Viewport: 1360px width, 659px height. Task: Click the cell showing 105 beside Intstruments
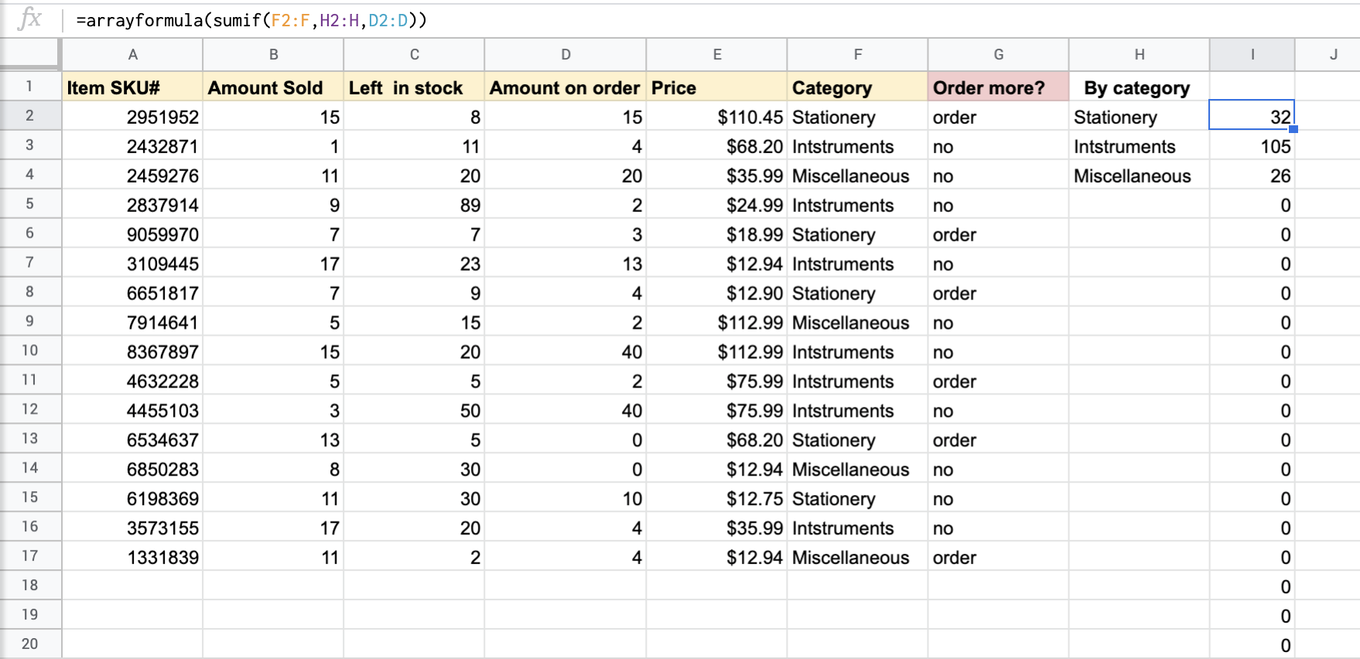point(1252,146)
